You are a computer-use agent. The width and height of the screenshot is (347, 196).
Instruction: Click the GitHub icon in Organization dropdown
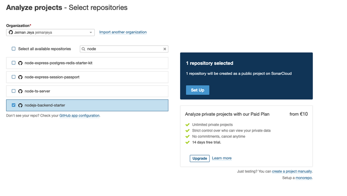click(11, 33)
